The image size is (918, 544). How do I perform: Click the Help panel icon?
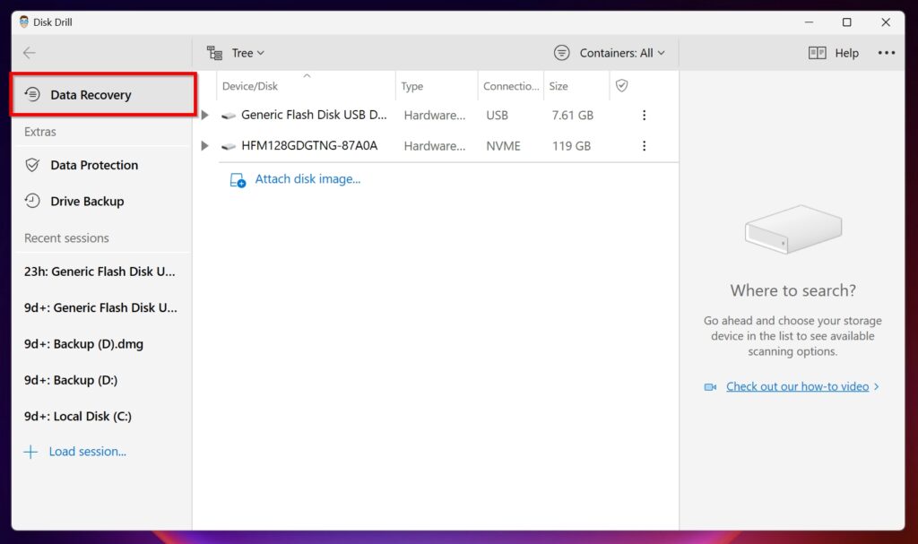(818, 53)
